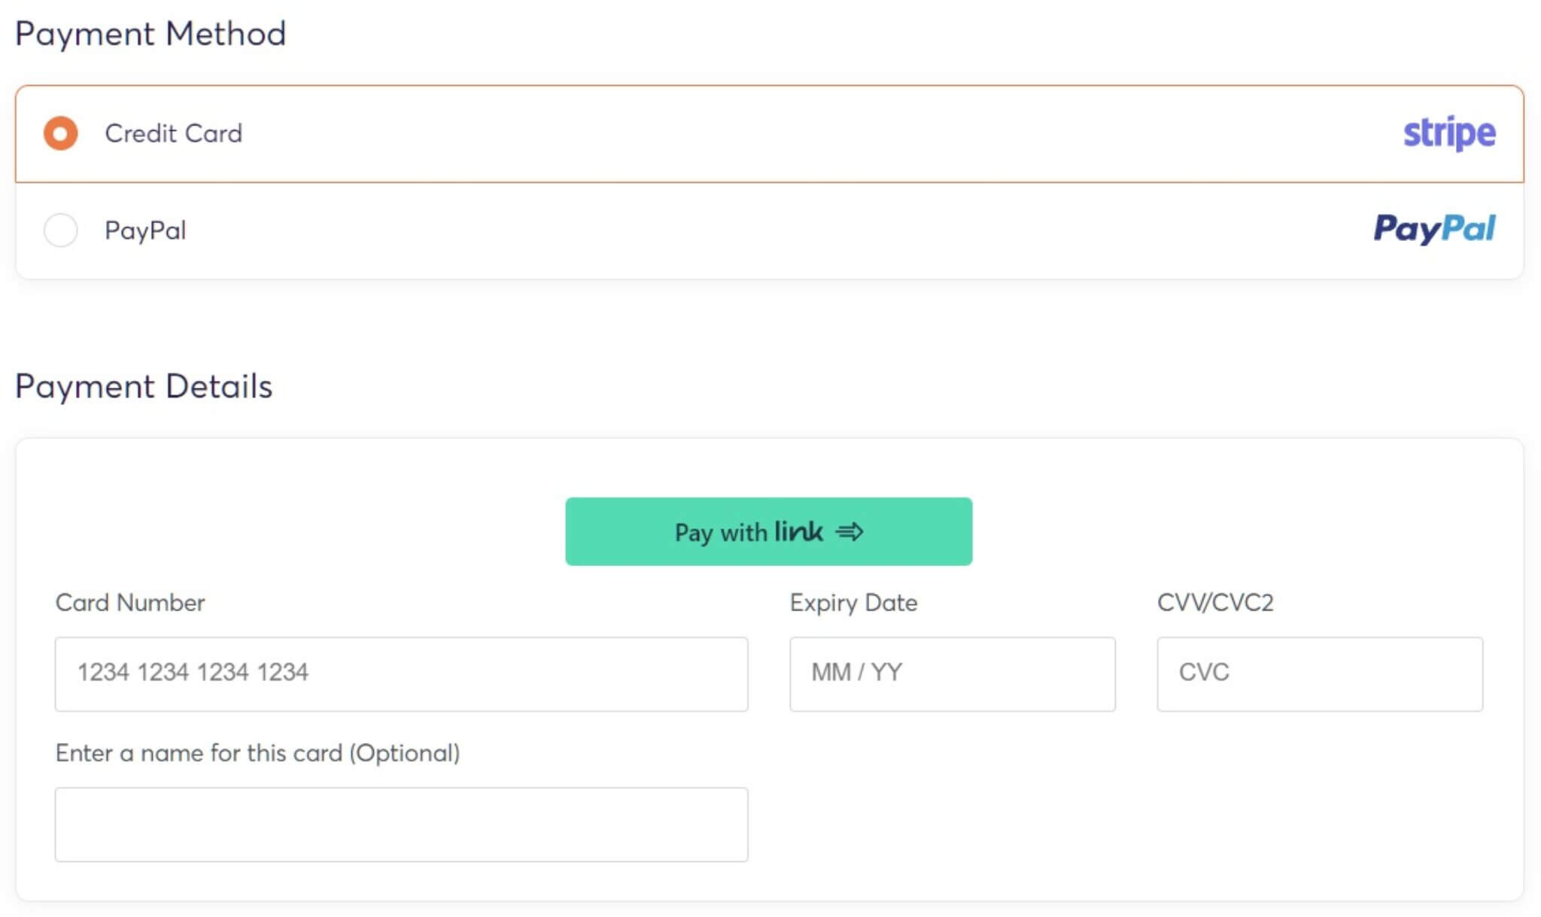Select the Credit Card radio button
Screen dimensions: 1541x917
(60, 134)
